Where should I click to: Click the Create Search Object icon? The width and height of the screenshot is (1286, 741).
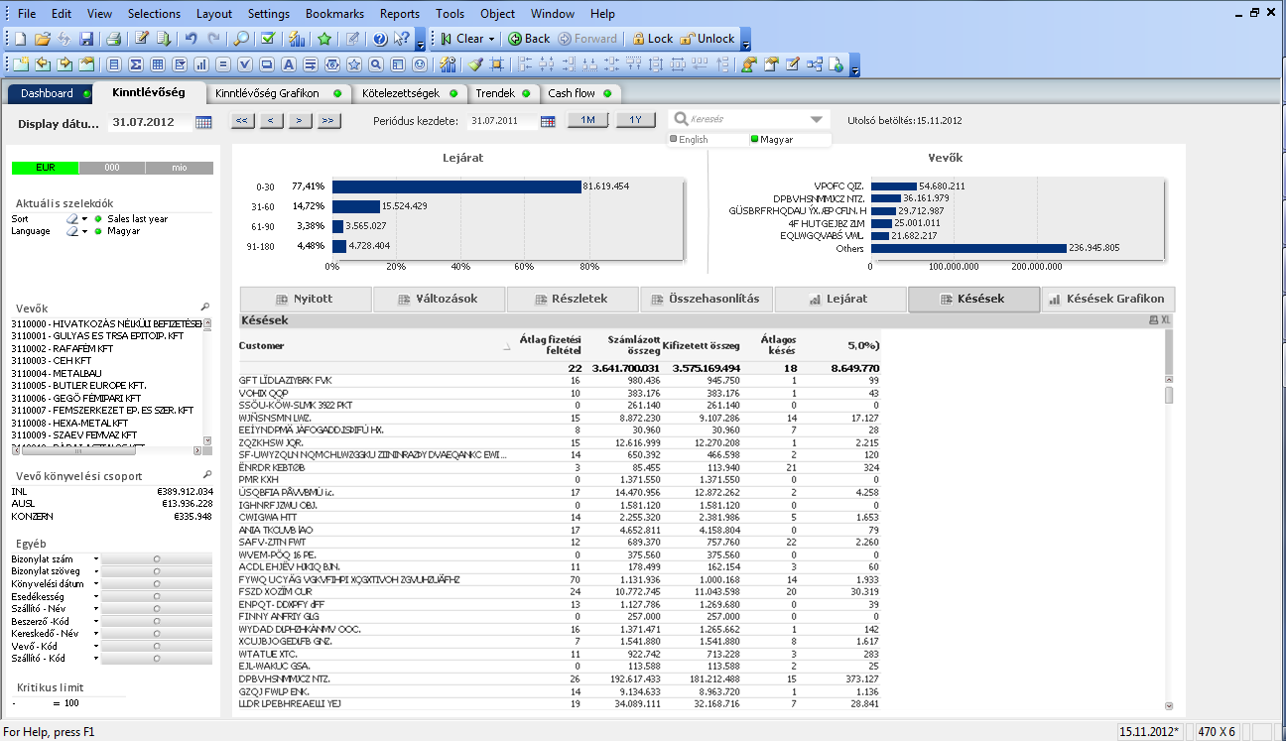pos(375,64)
